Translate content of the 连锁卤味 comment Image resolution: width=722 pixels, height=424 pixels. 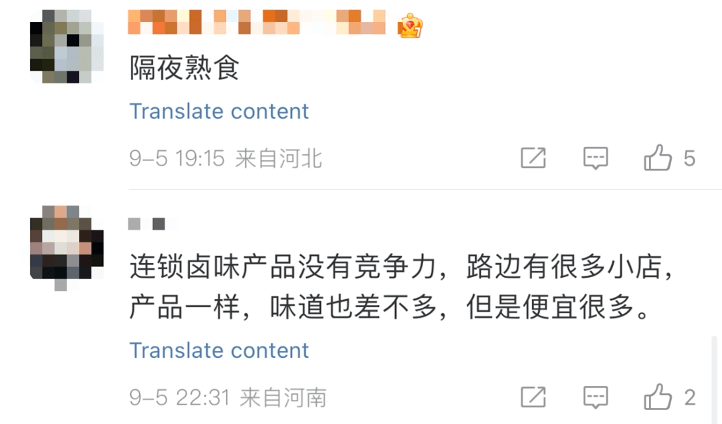[x=219, y=350]
